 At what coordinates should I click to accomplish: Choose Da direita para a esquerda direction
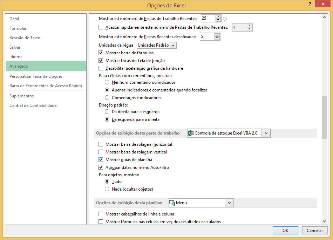coord(107,112)
